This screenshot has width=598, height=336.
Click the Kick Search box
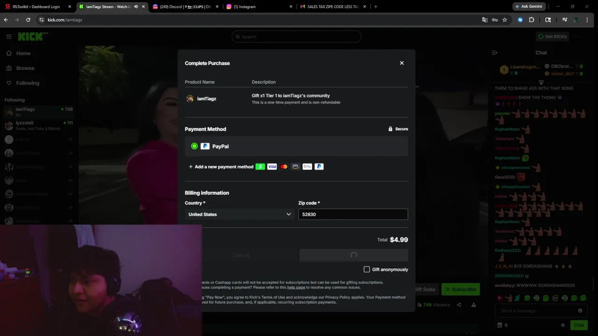(x=296, y=36)
